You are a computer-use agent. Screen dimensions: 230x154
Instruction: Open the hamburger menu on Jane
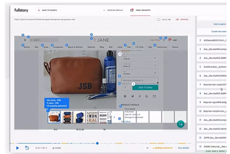25,40
